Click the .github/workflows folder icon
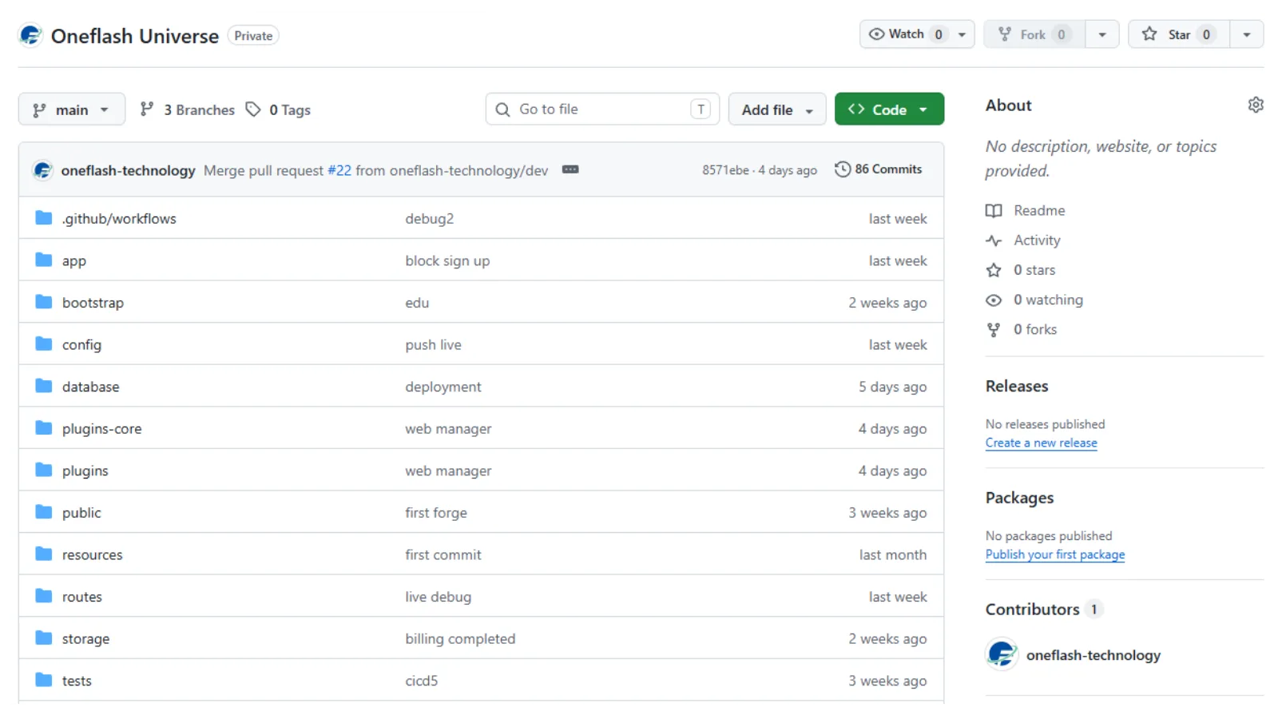 pos(44,218)
